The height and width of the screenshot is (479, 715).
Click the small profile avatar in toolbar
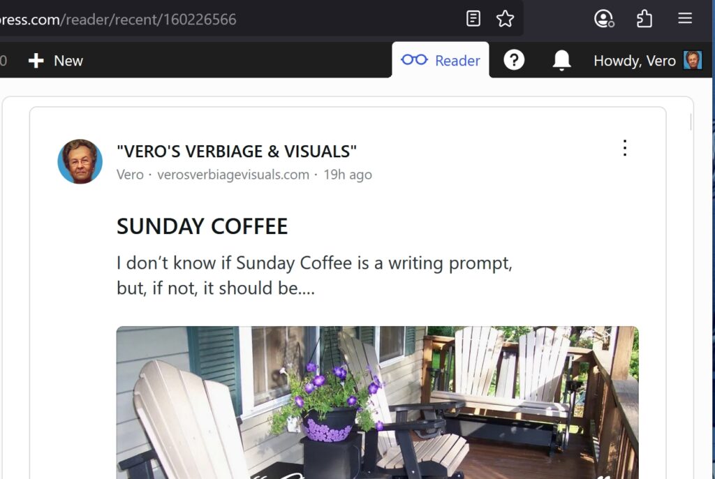[x=693, y=60]
